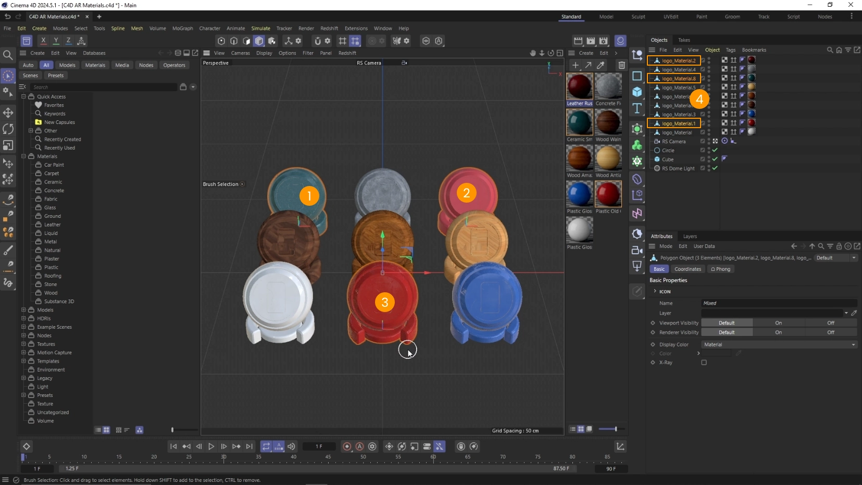Set Renderer Visibility to On
The image size is (862, 485).
(x=778, y=332)
